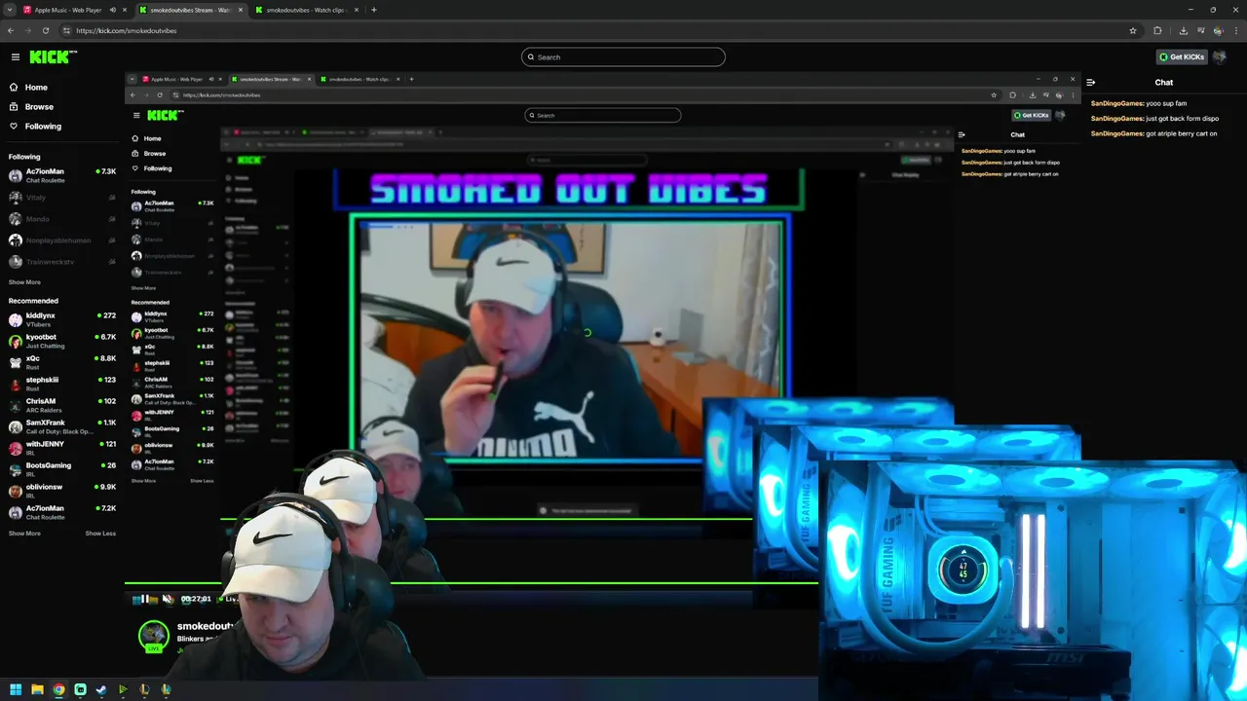Open kiddlynx recommended channel avatar
The image size is (1247, 701).
point(15,319)
